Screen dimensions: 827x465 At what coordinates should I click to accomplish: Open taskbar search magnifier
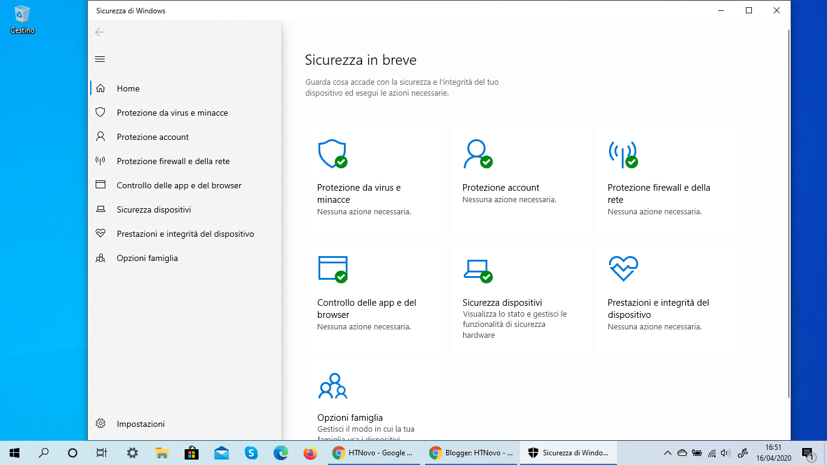point(44,453)
